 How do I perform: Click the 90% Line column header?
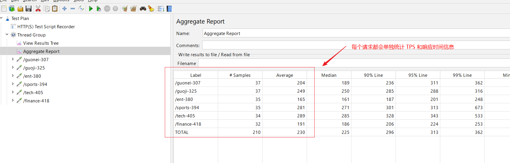[373, 75]
